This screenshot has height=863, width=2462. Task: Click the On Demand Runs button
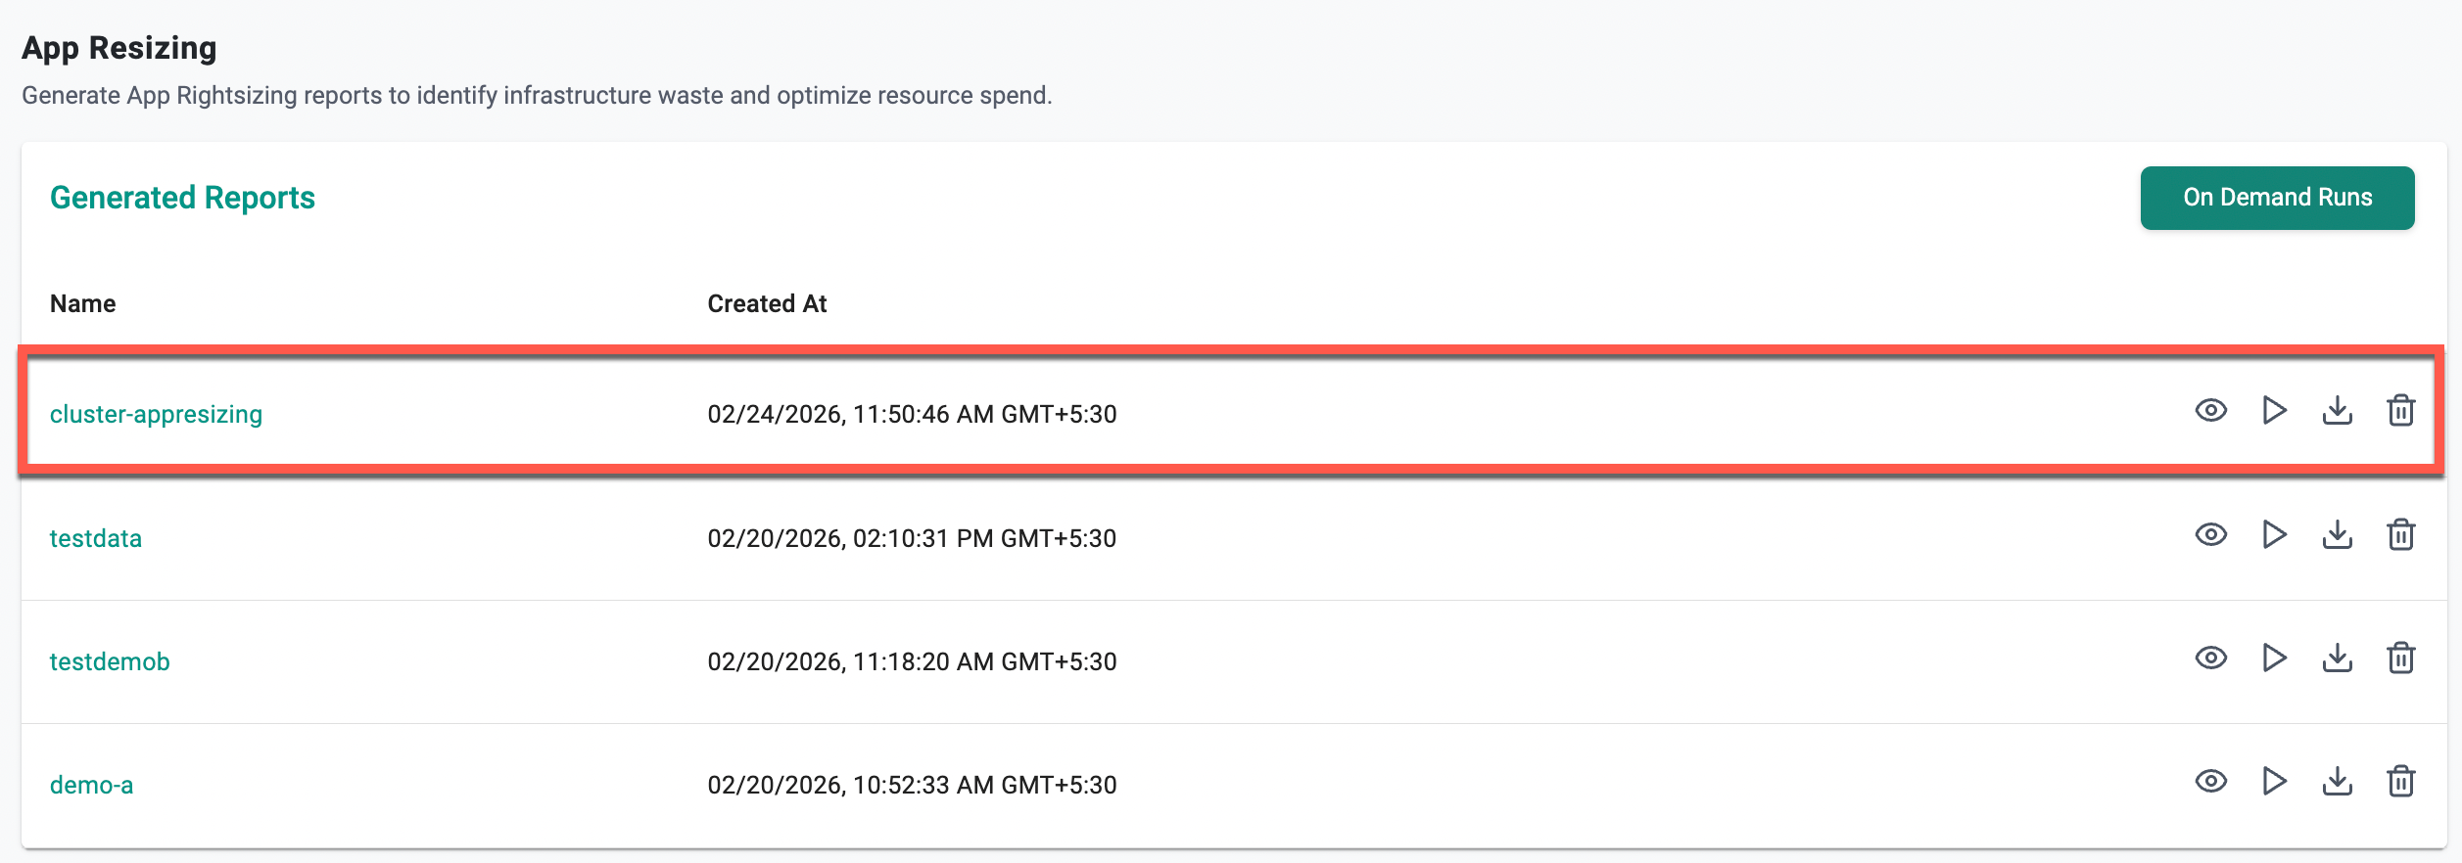[x=2277, y=198]
